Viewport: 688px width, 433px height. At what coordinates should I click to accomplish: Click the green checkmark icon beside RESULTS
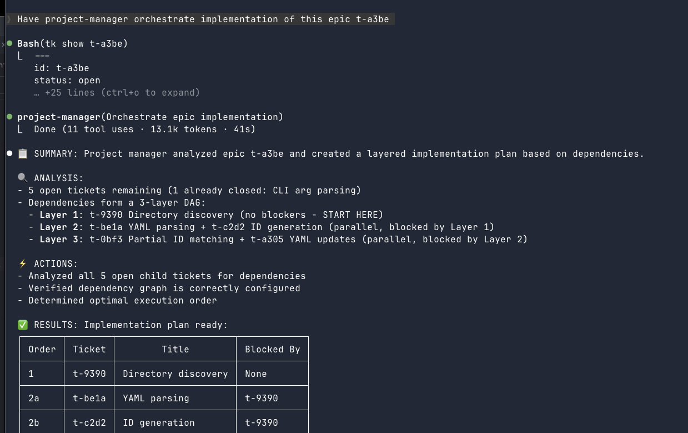tap(23, 325)
